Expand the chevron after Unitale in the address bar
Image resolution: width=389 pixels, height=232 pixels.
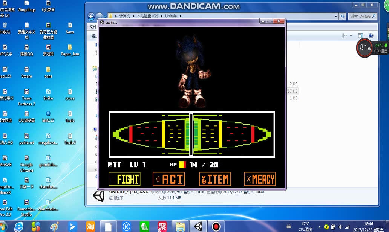point(180,16)
